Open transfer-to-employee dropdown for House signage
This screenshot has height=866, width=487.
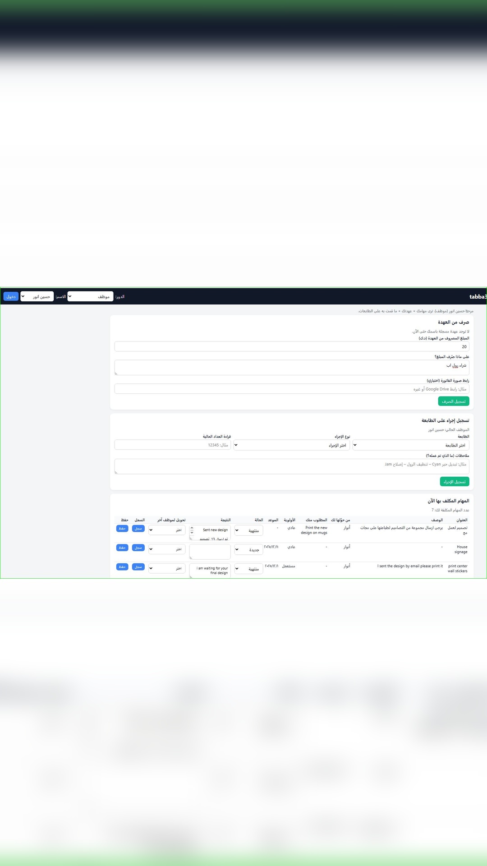point(167,549)
